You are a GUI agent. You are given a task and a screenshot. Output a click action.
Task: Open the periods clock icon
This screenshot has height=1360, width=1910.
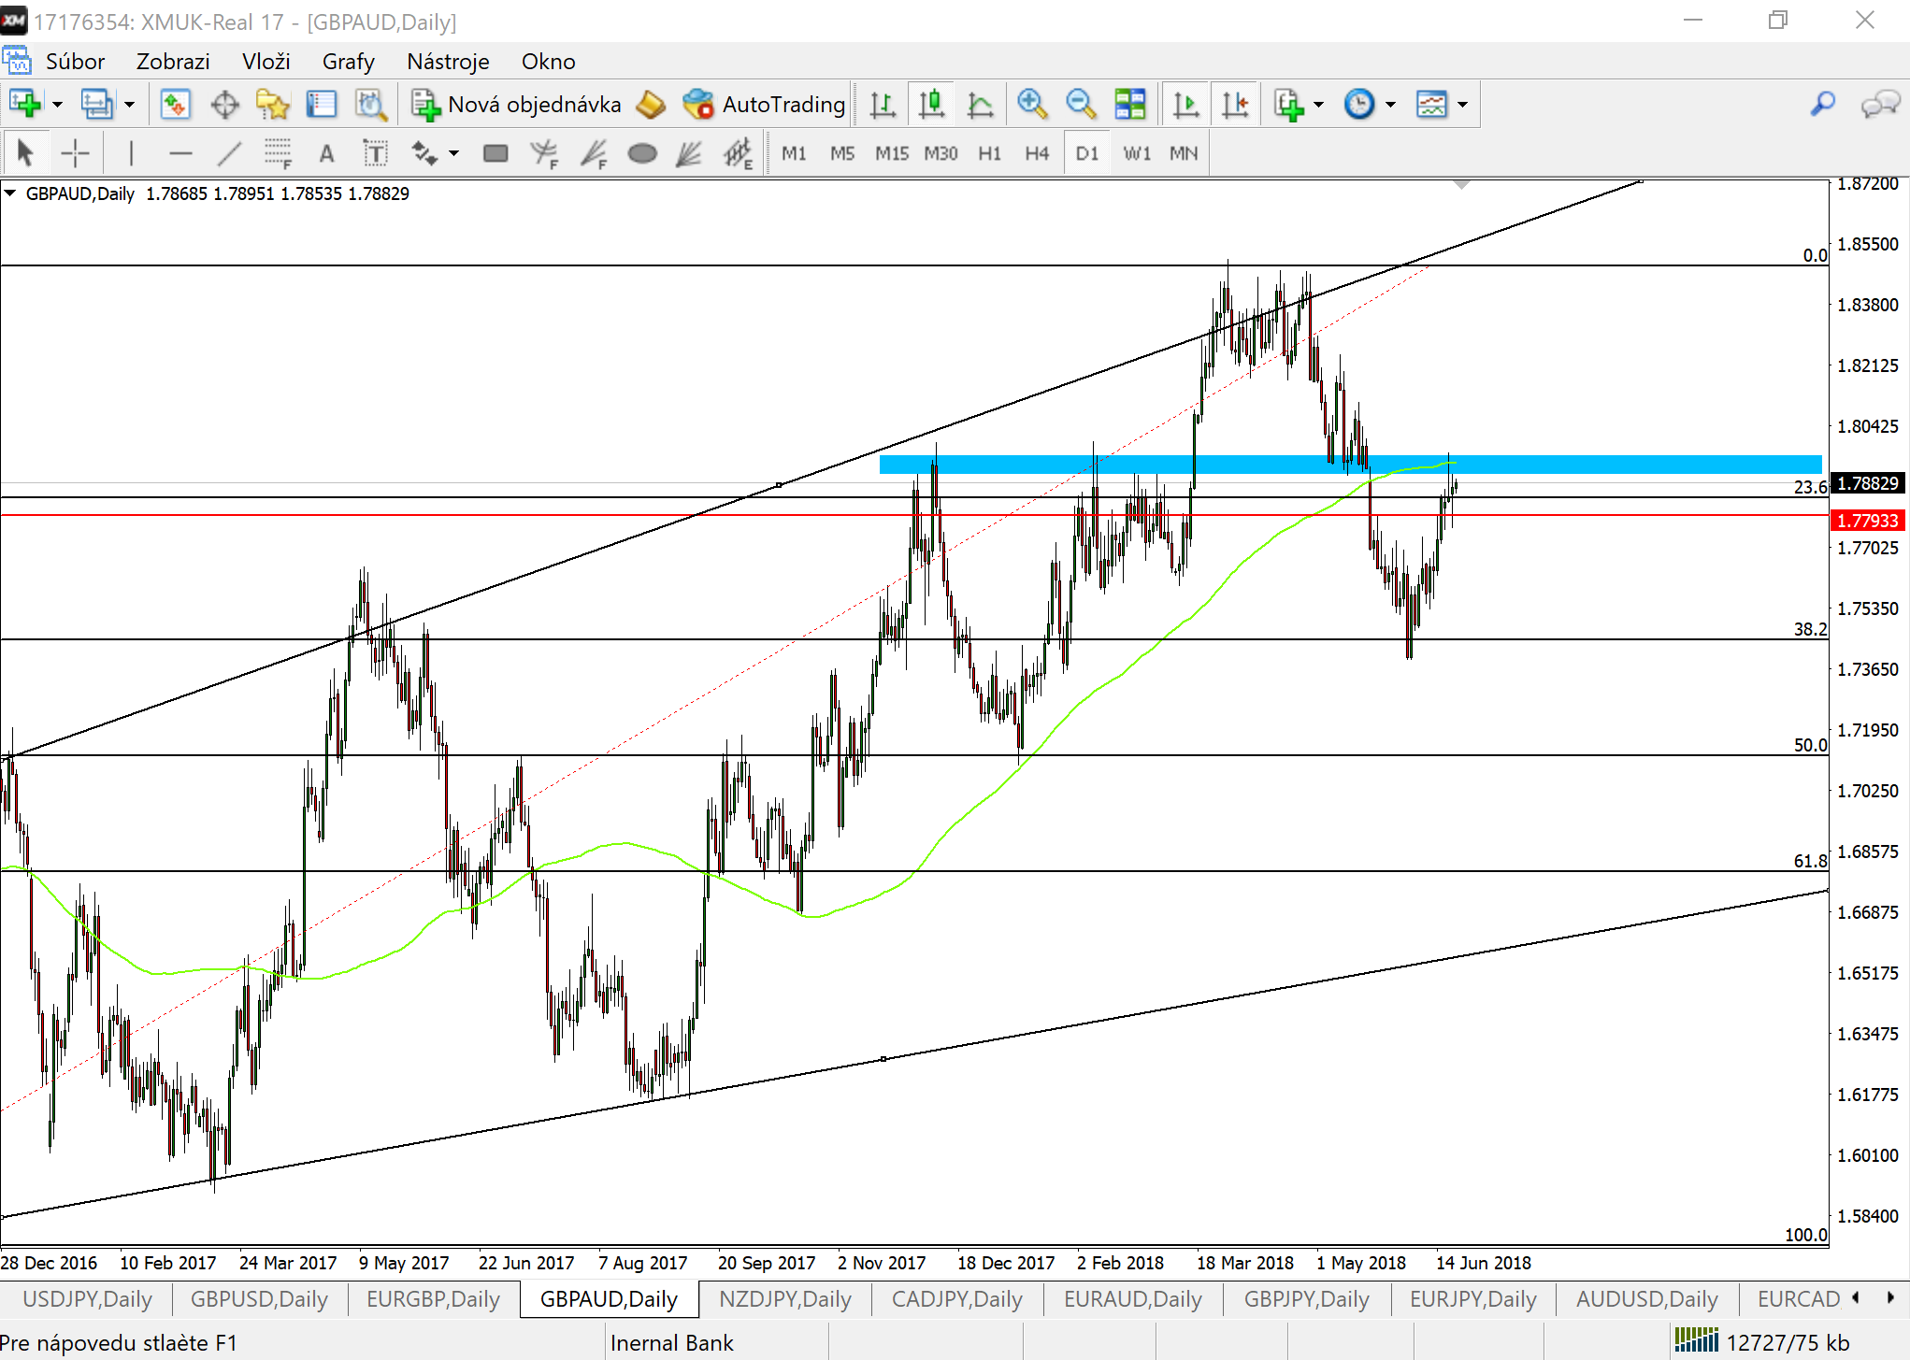[1358, 104]
